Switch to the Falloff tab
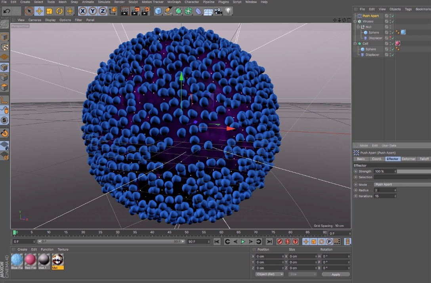 (x=424, y=159)
